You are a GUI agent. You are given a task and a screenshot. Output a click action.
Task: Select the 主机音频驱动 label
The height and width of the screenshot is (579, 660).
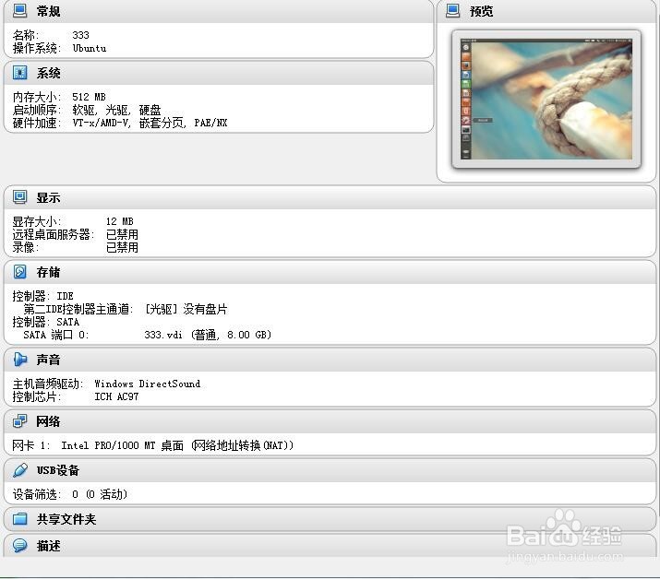coord(48,384)
